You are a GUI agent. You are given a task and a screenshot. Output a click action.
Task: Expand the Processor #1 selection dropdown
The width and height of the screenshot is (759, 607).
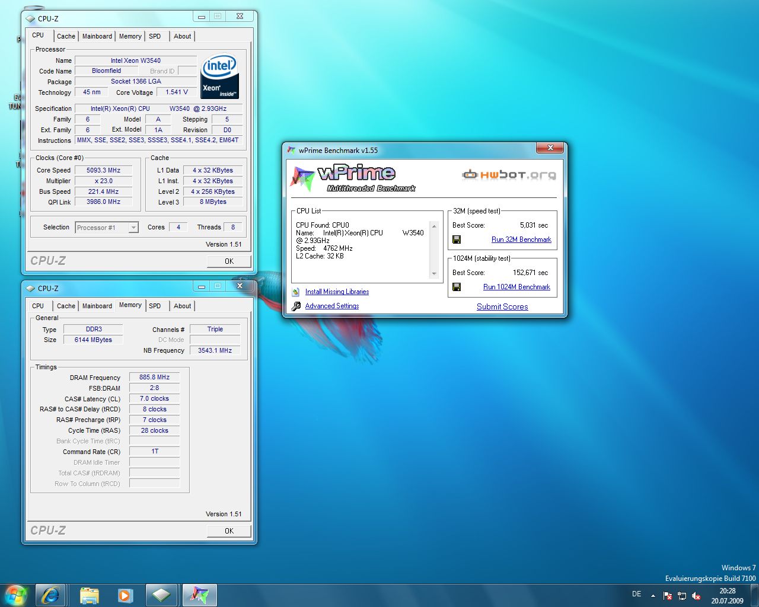pos(133,228)
